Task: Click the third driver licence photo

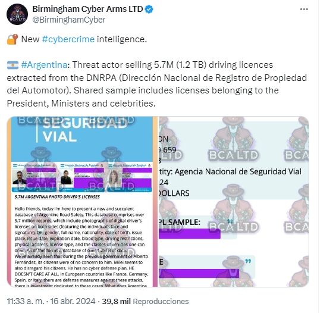Action: 114,177
